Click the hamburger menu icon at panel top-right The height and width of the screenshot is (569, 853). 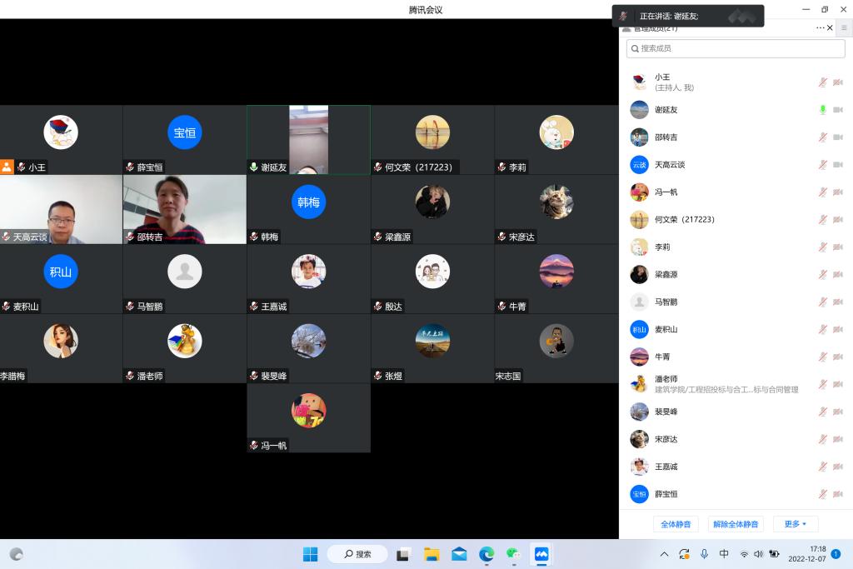click(x=844, y=27)
